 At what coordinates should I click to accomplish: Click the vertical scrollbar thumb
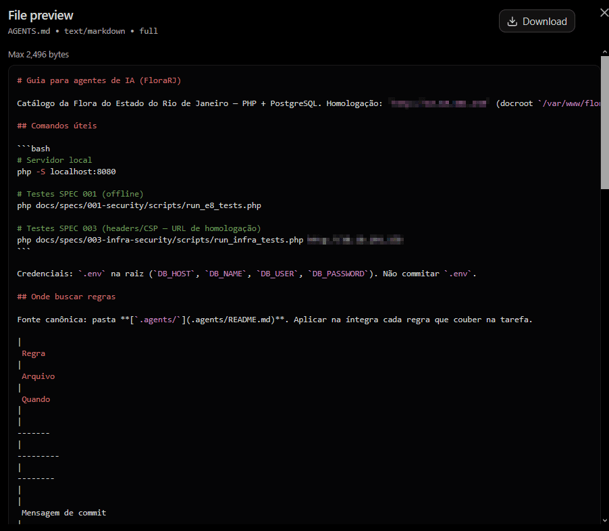[605, 122]
